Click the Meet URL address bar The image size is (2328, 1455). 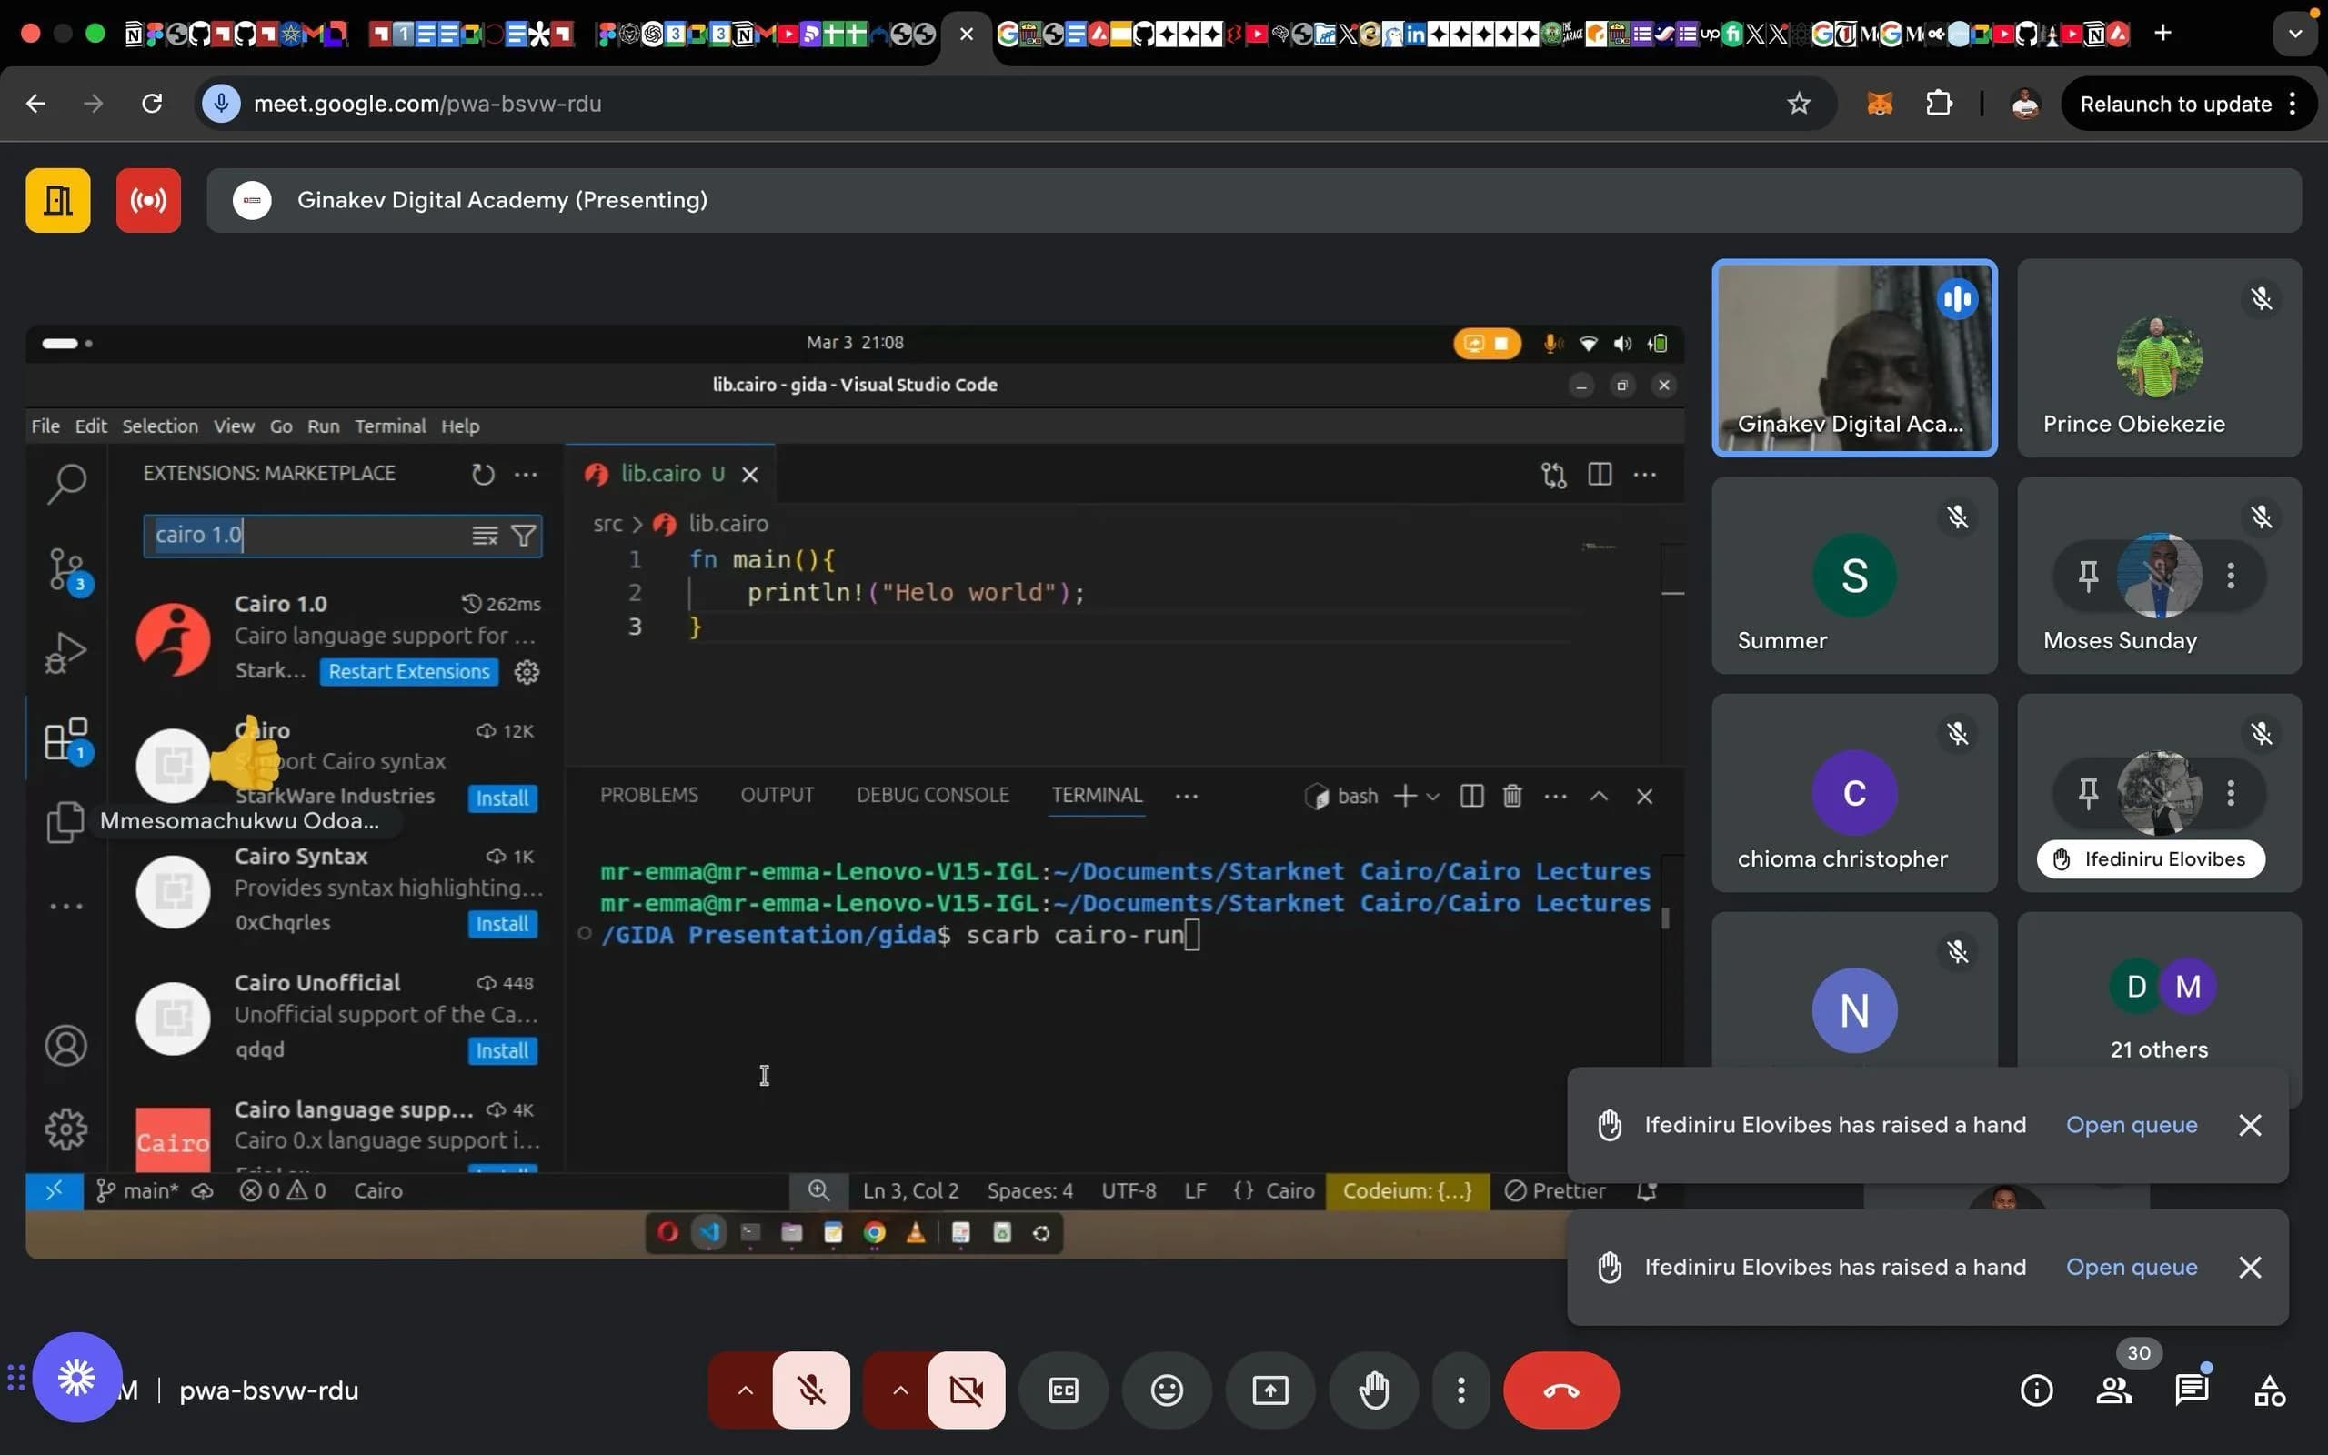[1015, 103]
